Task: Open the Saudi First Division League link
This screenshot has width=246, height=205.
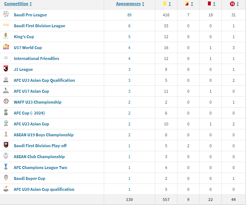Action: [x=39, y=26]
